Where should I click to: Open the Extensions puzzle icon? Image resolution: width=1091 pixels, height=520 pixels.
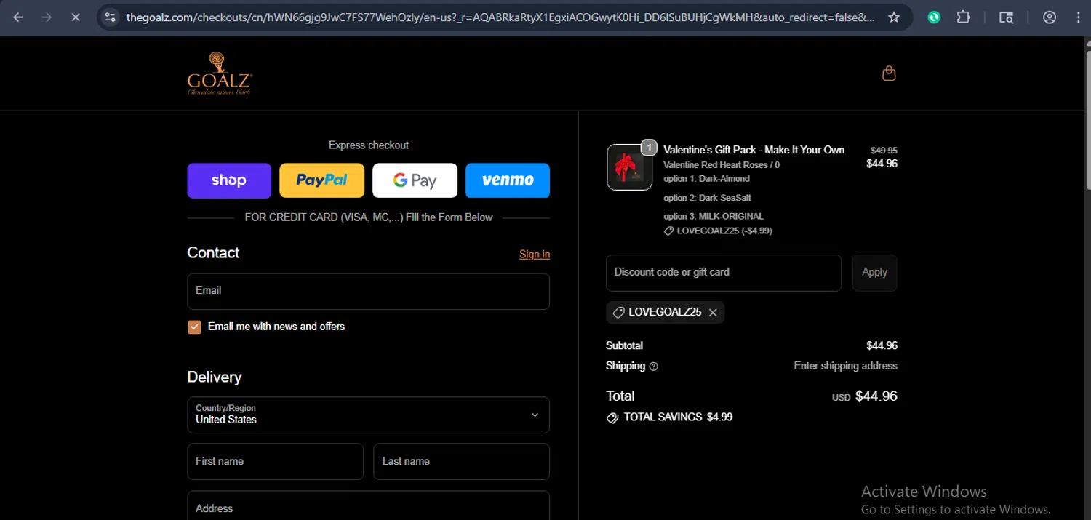point(964,17)
